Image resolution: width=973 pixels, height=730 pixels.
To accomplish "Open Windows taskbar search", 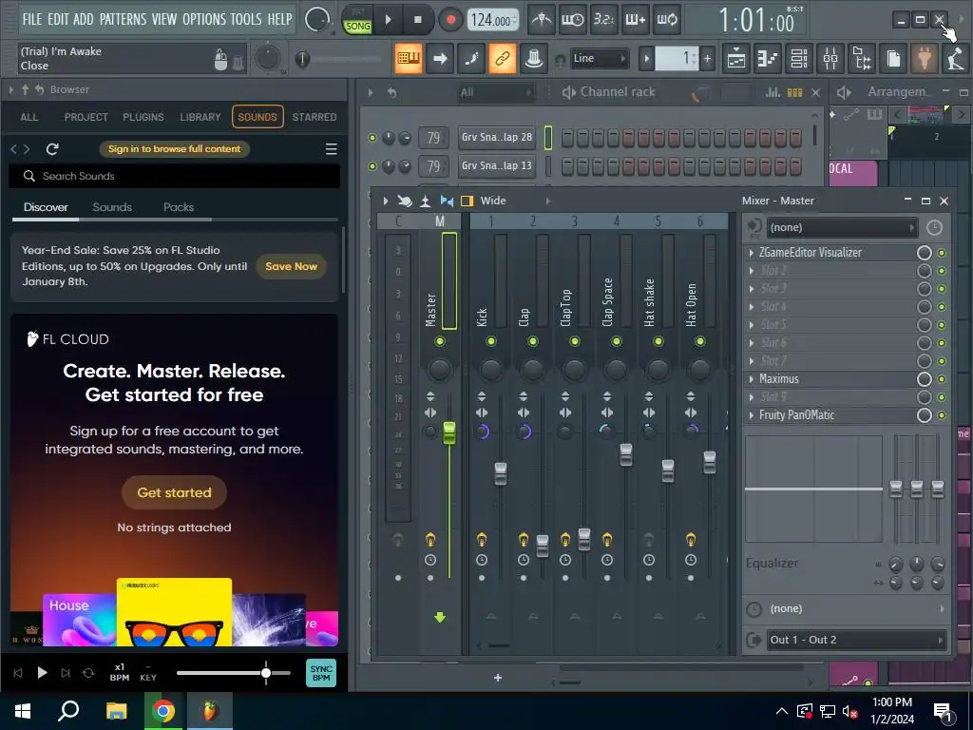I will (68, 711).
